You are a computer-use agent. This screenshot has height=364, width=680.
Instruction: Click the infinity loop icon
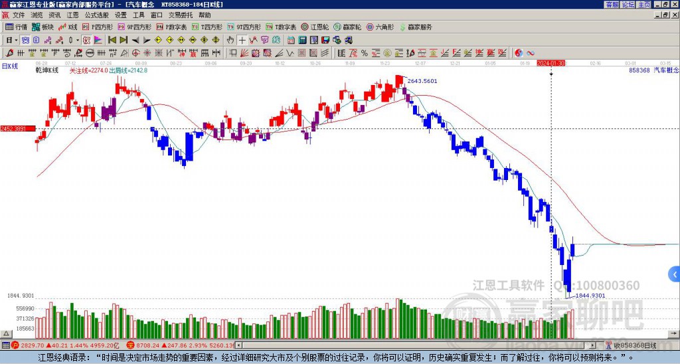click(x=531, y=53)
